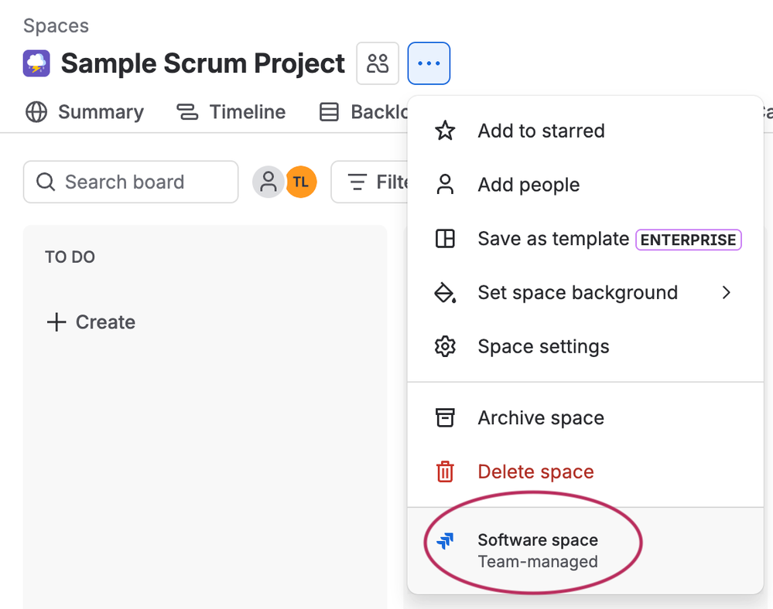Click the gear icon for Space settings
This screenshot has width=773, height=609.
point(445,346)
